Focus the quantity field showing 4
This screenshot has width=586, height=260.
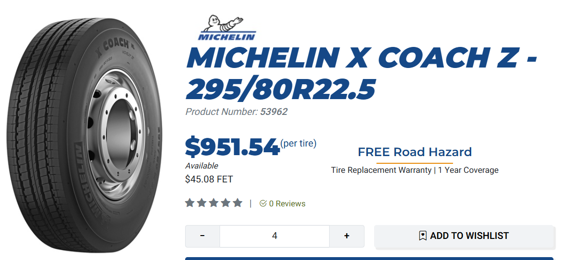[x=275, y=236]
